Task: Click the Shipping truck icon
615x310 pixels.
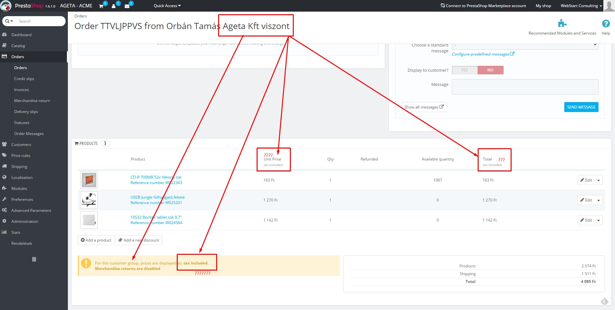Action: tap(5, 166)
